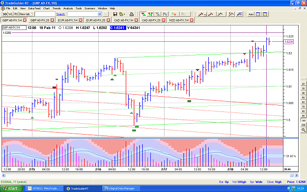The image size is (307, 192).
Task: Open the Scanners menu
Action: tap(90, 8)
